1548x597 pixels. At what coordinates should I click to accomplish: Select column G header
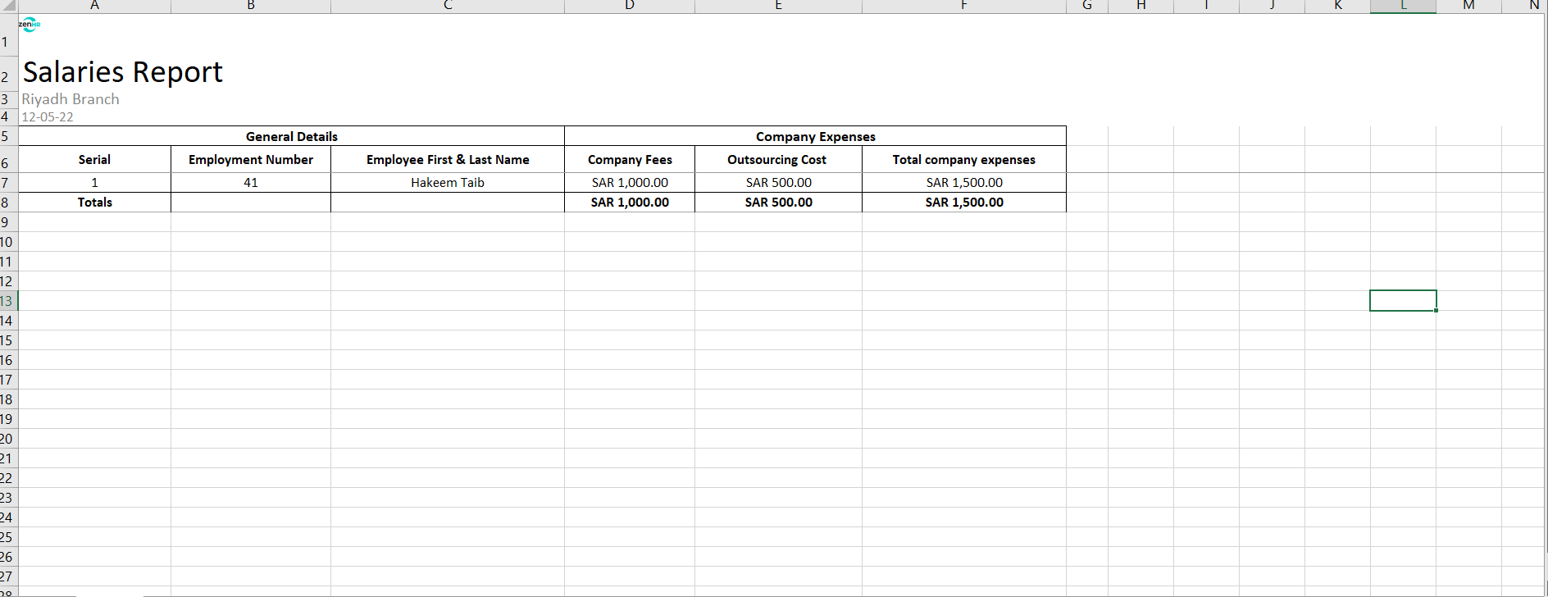point(1087,6)
